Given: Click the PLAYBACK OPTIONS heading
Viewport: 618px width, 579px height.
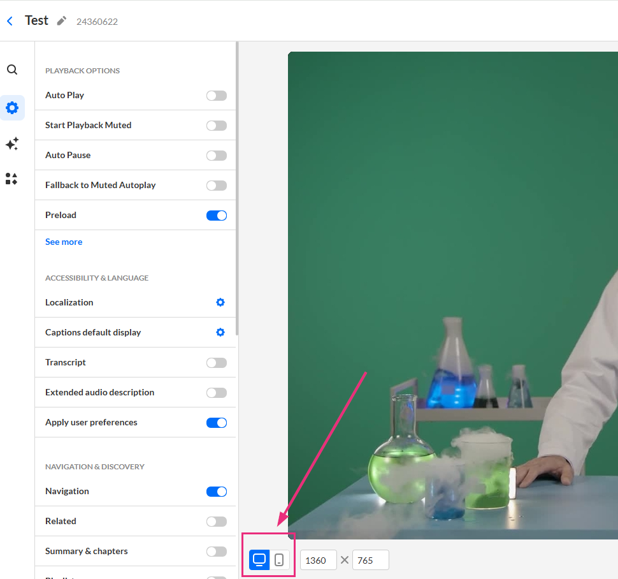Looking at the screenshot, I should 82,71.
